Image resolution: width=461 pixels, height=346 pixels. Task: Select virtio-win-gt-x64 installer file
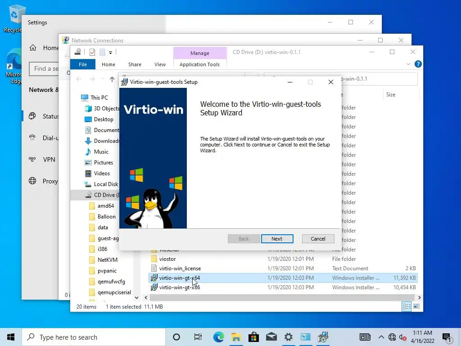(283, 278)
